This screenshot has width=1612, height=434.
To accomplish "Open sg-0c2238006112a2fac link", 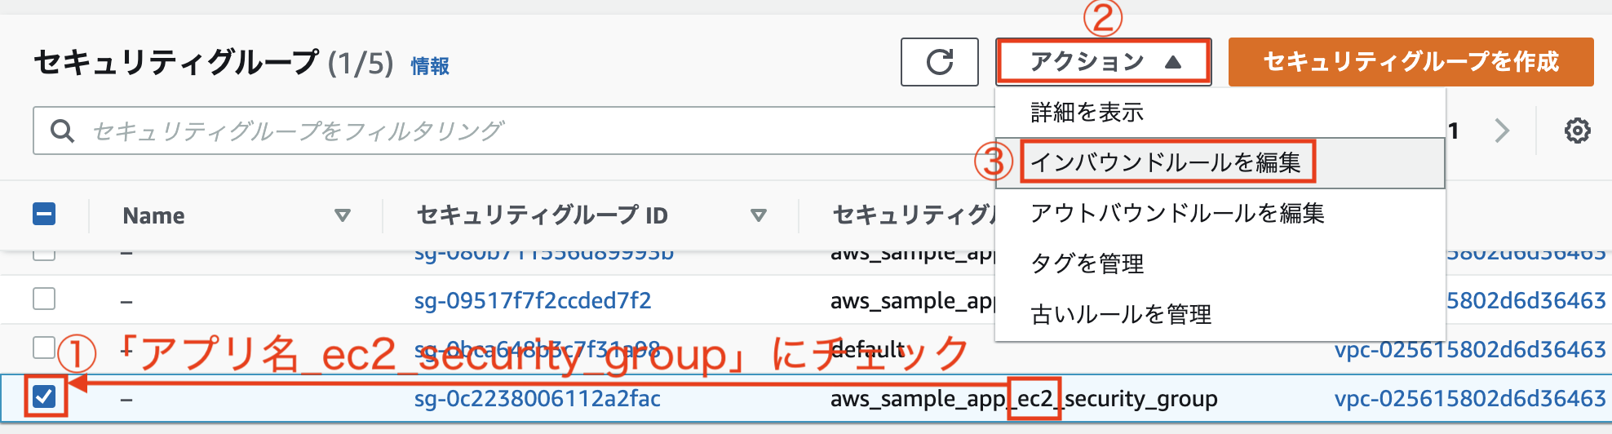I will (538, 399).
